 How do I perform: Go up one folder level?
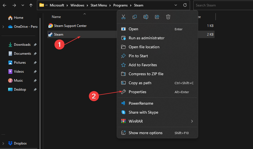pyautogui.click(x=31, y=5)
